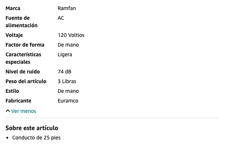Screen dimensions: 225x148
Task: Click the Características especiales label
Action: 23,58
